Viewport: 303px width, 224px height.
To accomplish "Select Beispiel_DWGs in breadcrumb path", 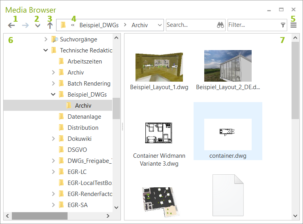I will point(99,25).
